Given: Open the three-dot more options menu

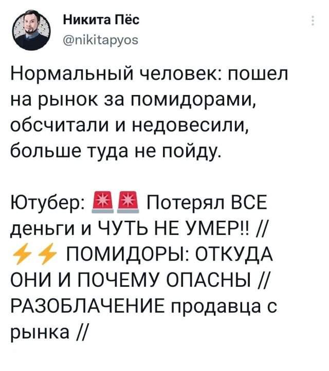Looking at the screenshot, I should point(313,21).
